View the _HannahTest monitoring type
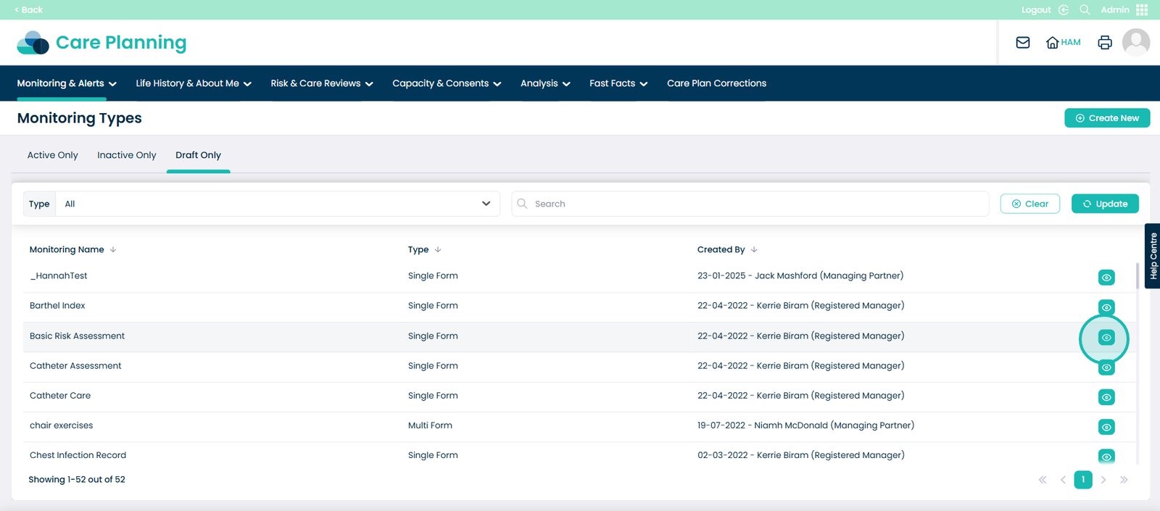Image resolution: width=1160 pixels, height=511 pixels. (1106, 278)
